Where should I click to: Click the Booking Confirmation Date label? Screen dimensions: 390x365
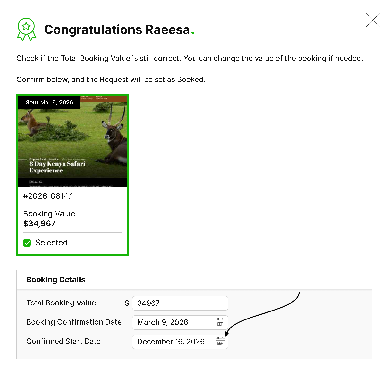[74, 322]
